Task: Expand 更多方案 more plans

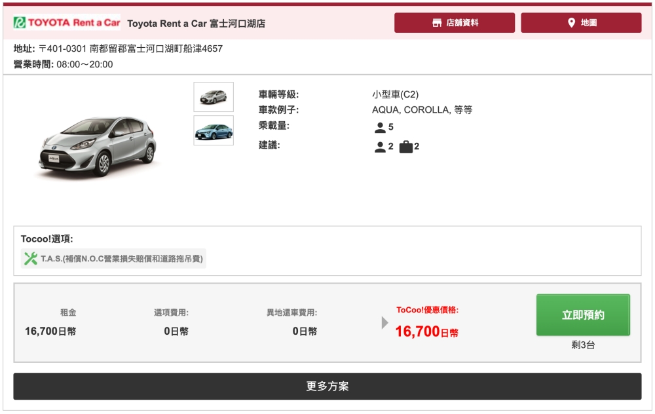Action: click(327, 386)
